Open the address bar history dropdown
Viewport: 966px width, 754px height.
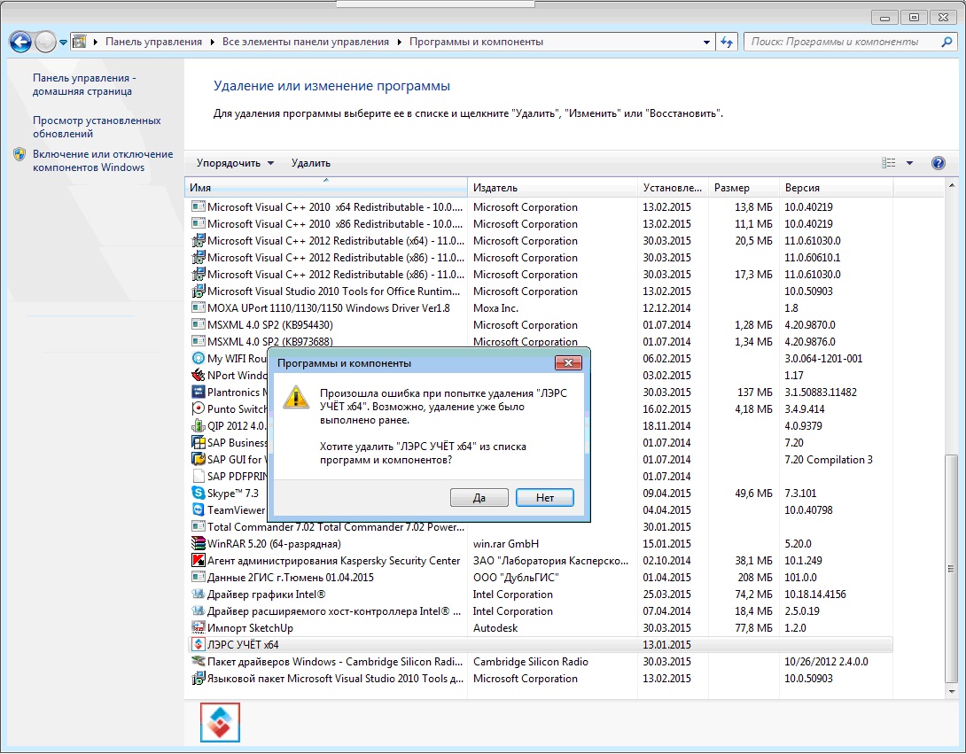tap(706, 43)
